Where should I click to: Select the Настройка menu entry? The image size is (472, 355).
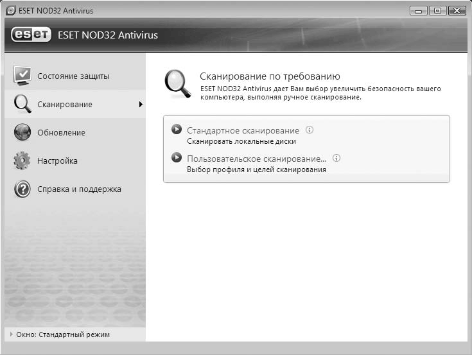pos(57,160)
